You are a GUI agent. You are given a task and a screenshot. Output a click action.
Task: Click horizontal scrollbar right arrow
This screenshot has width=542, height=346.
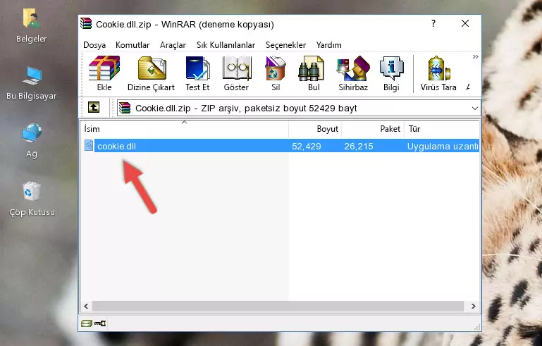473,306
